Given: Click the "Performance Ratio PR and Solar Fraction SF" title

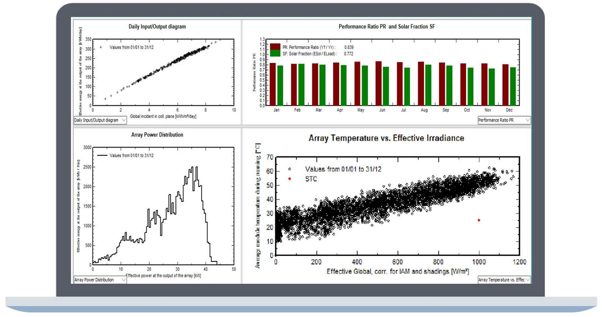Looking at the screenshot, I should click(x=387, y=27).
